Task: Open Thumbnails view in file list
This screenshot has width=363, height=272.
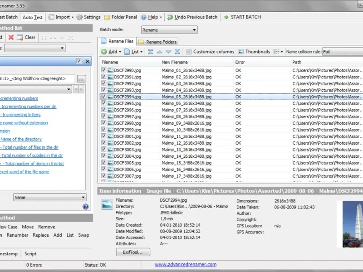Action: point(254,52)
